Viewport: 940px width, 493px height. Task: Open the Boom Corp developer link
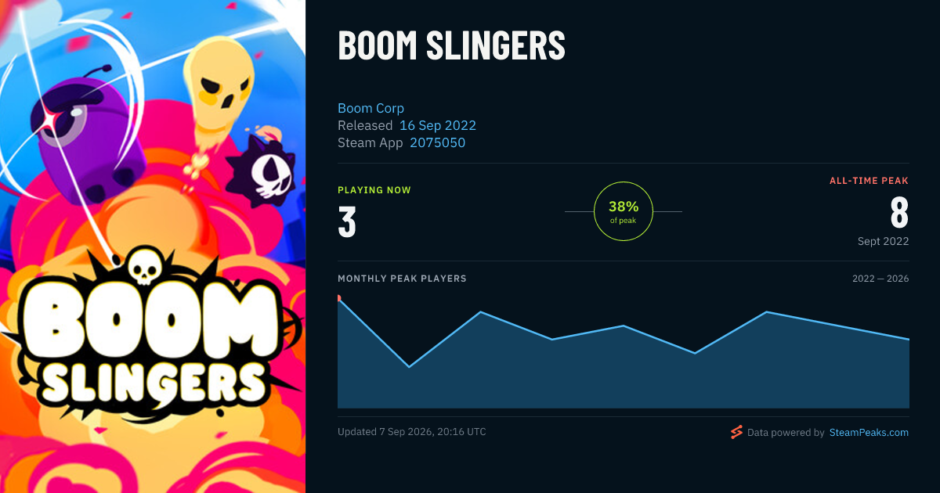pyautogui.click(x=371, y=108)
